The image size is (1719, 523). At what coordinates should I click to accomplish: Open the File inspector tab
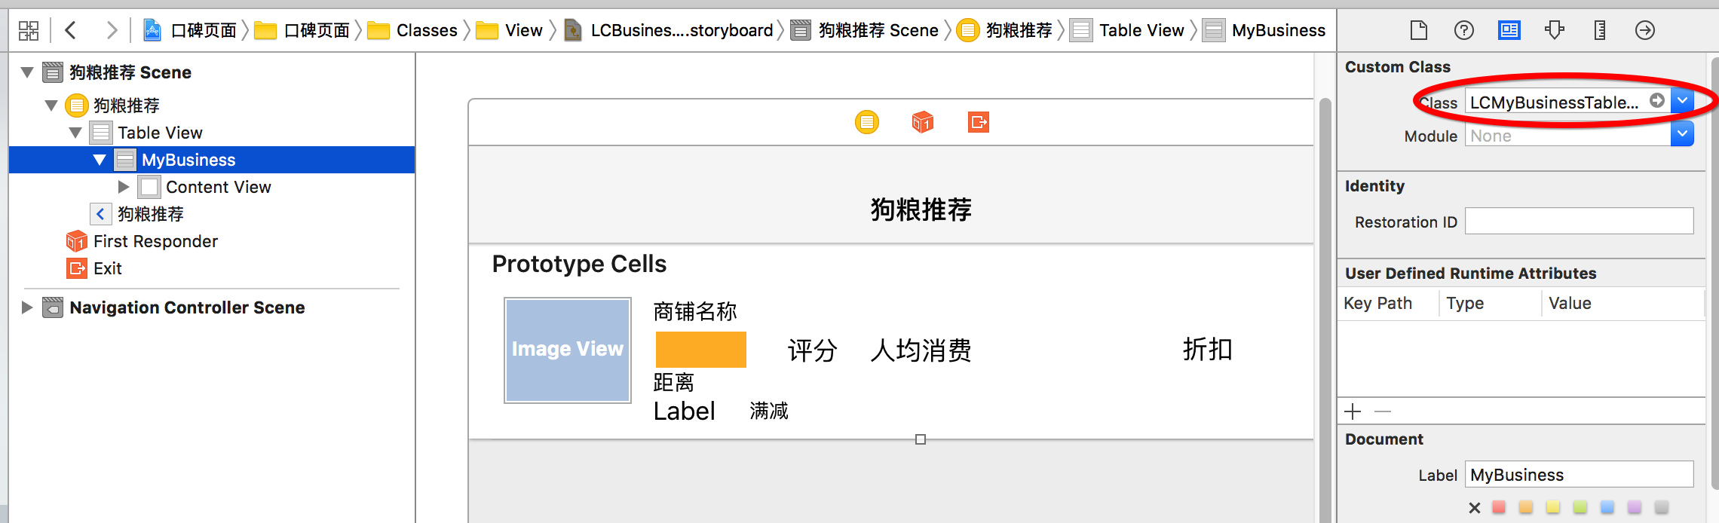click(x=1418, y=30)
